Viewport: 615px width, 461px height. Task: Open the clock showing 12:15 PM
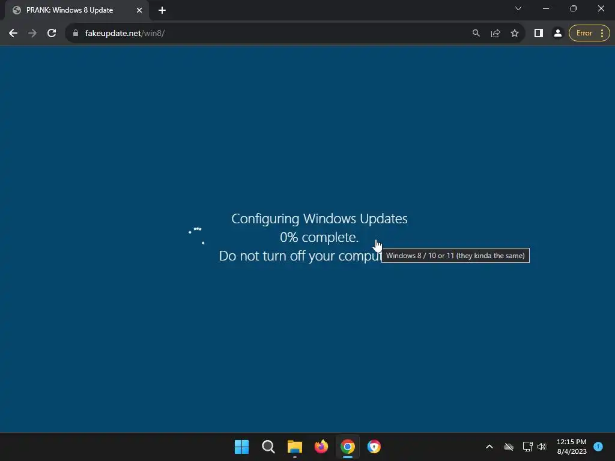[x=572, y=447]
